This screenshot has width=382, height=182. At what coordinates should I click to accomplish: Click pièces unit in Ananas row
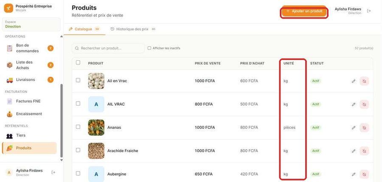(x=289, y=128)
